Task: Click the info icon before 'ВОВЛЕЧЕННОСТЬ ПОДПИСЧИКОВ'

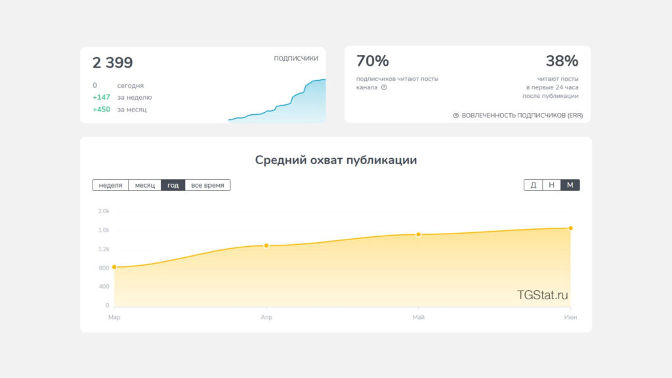Action: 456,115
